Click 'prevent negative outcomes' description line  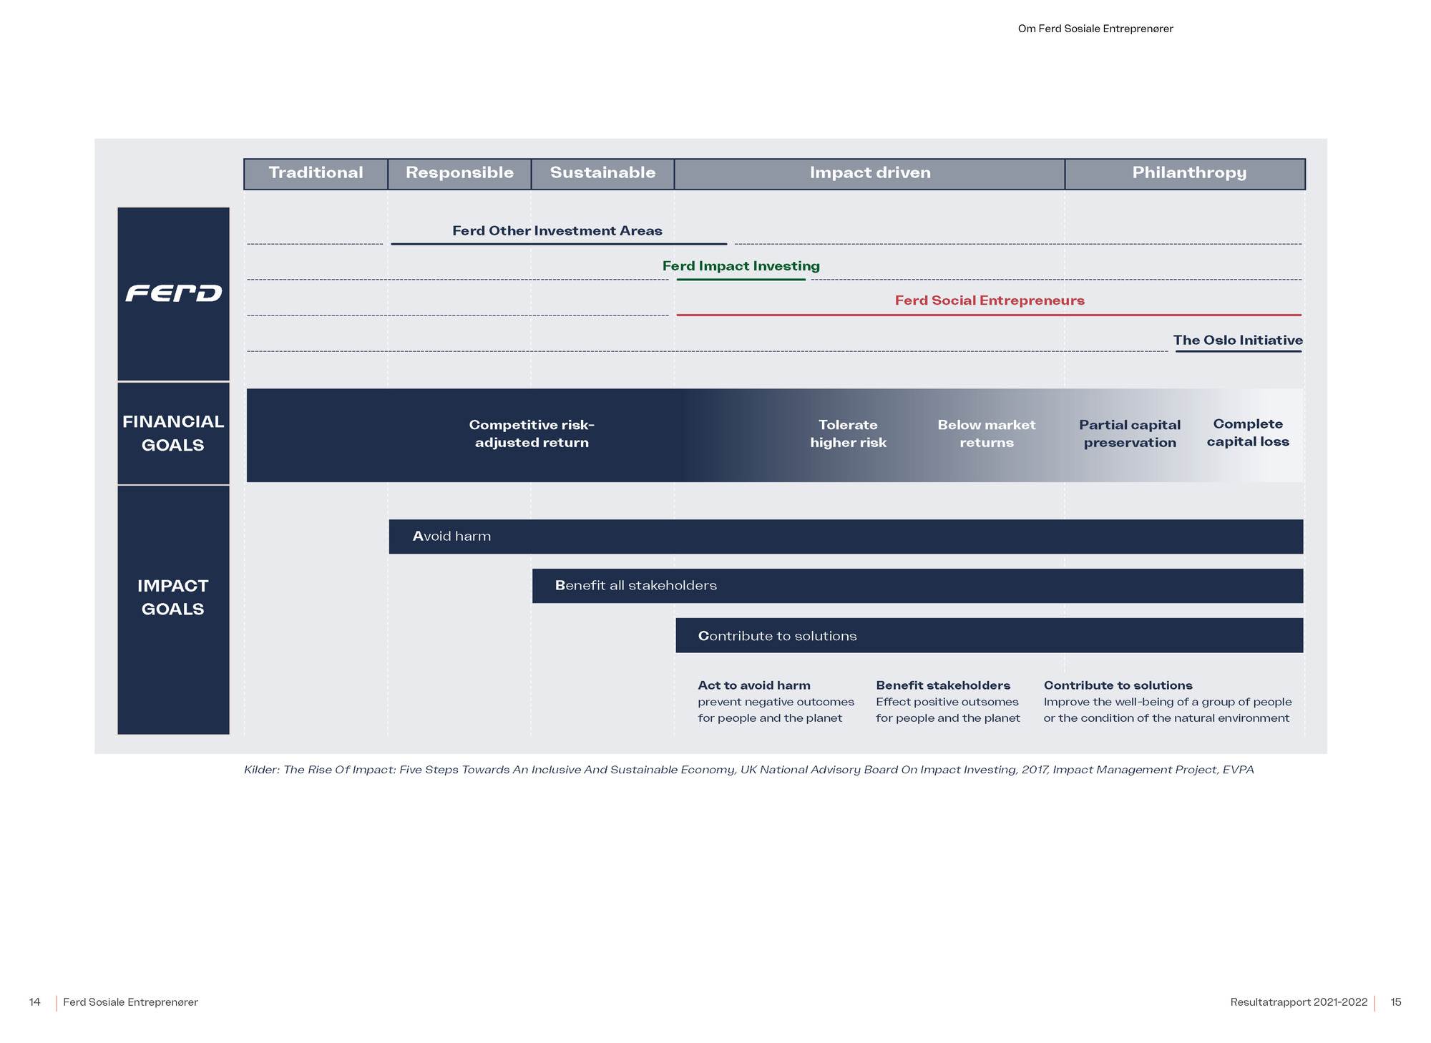[x=776, y=702]
